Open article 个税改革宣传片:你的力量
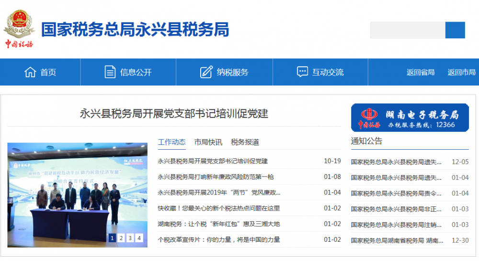The width and height of the screenshot is (479, 261). pos(218,239)
